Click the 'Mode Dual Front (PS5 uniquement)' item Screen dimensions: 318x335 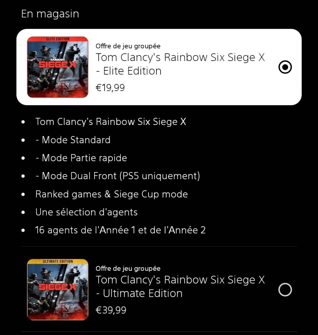click(x=118, y=176)
